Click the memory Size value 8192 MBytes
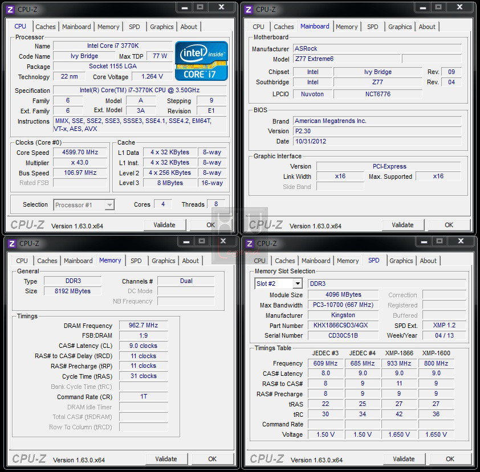The width and height of the screenshot is (480, 472). pyautogui.click(x=72, y=291)
